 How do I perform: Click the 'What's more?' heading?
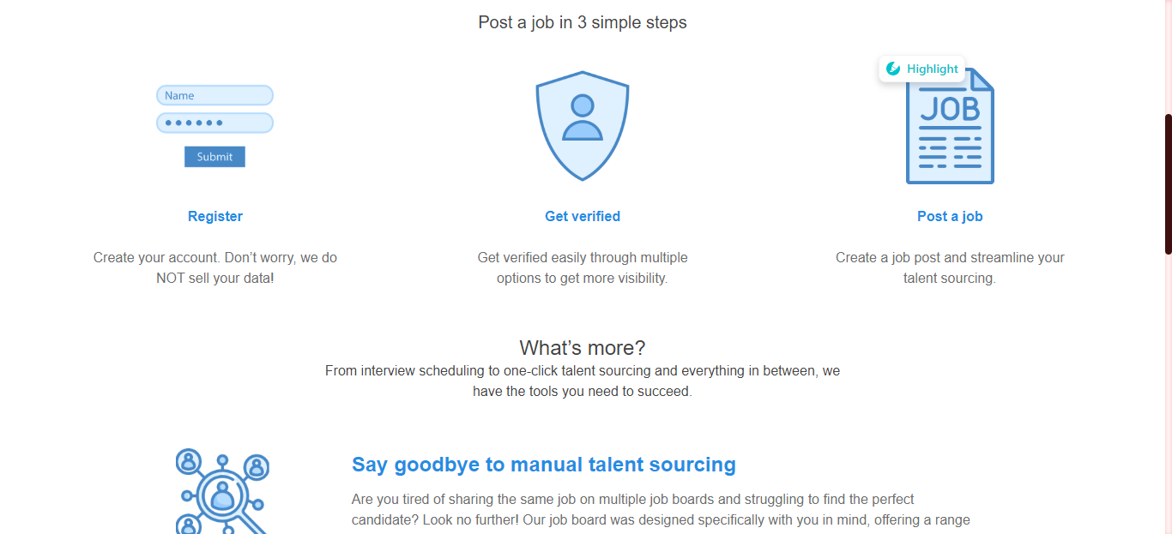point(583,348)
